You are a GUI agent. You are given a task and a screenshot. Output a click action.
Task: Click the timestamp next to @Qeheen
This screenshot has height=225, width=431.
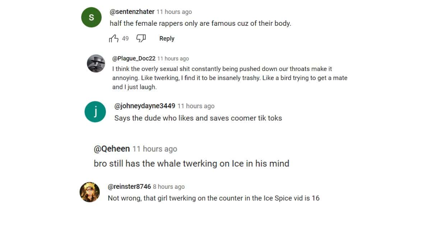click(x=155, y=149)
